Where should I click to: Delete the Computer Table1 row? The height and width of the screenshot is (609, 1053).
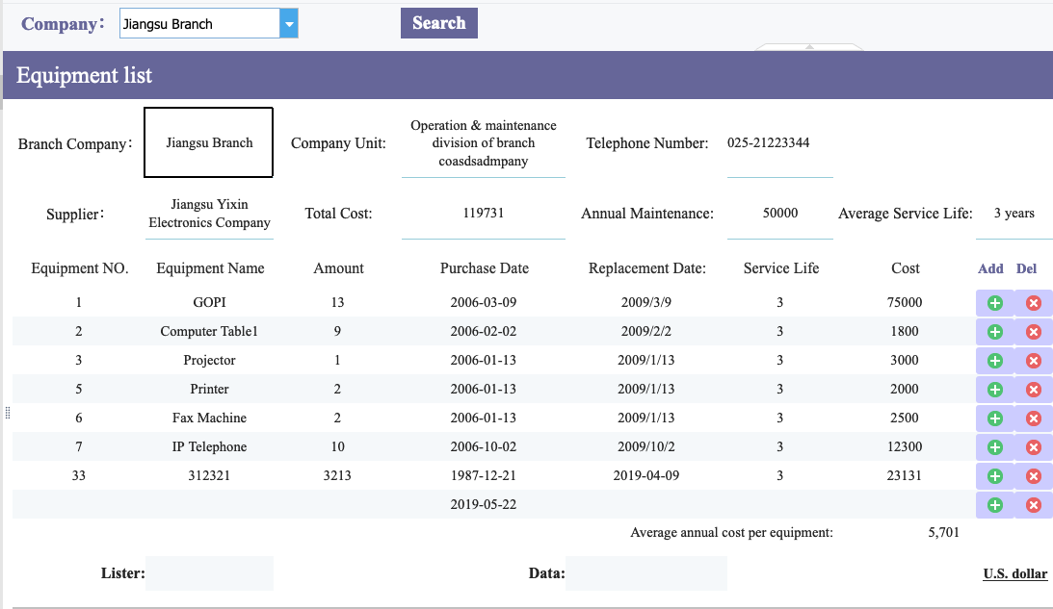click(x=1034, y=332)
